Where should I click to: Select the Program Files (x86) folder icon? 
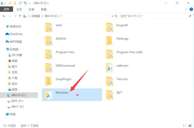coord(109,55)
